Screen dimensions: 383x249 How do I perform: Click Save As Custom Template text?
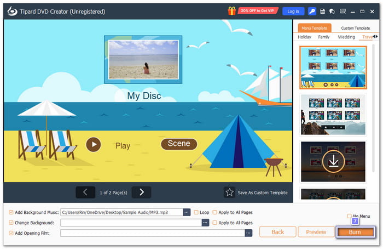tap(263, 193)
